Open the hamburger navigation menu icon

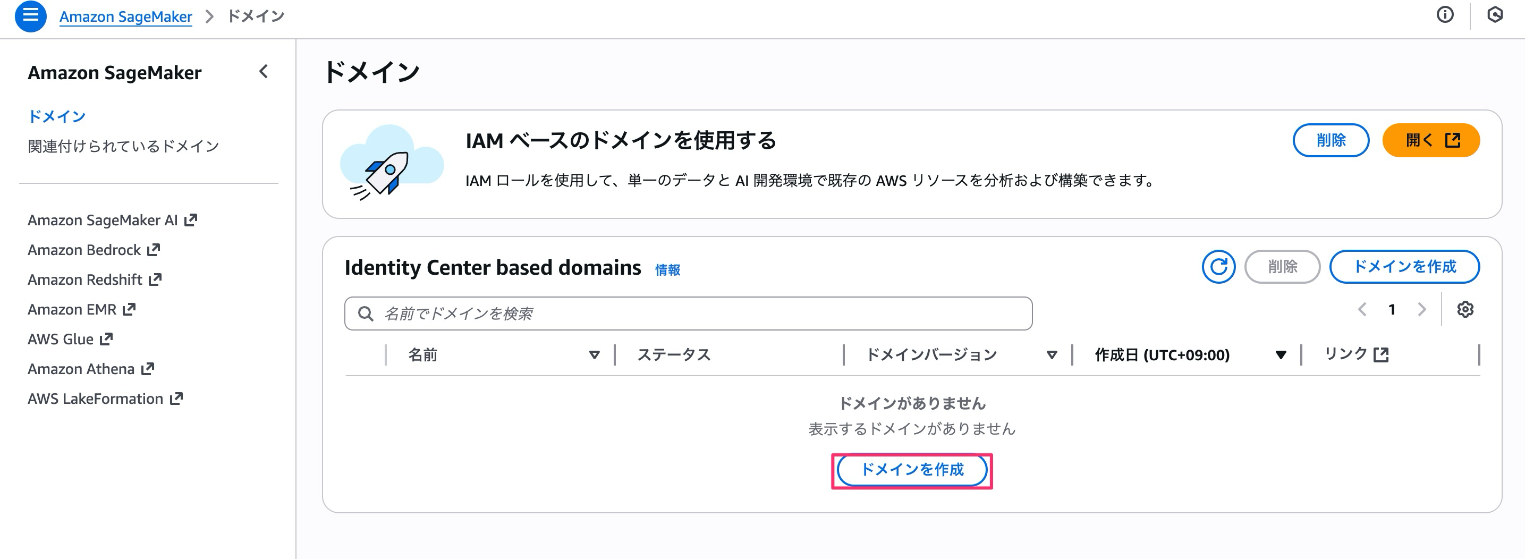coord(30,16)
